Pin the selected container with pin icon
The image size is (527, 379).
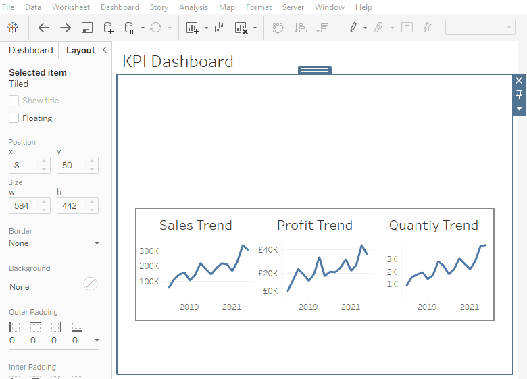[519, 94]
